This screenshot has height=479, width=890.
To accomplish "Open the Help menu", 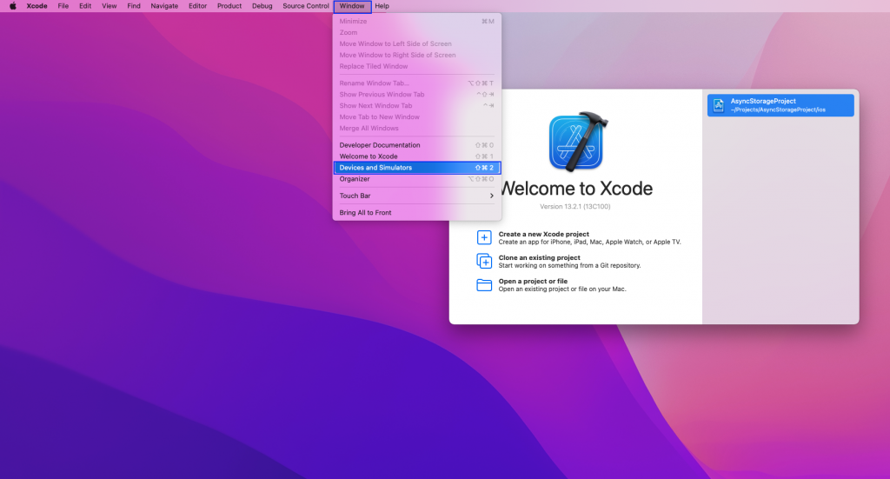I will pyautogui.click(x=382, y=6).
